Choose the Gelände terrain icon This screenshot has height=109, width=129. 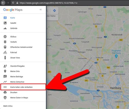point(5,28)
